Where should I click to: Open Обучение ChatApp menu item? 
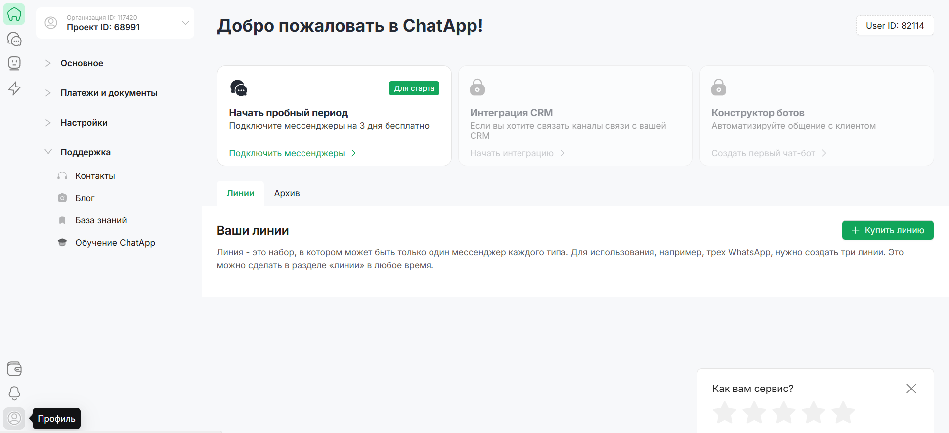click(115, 243)
